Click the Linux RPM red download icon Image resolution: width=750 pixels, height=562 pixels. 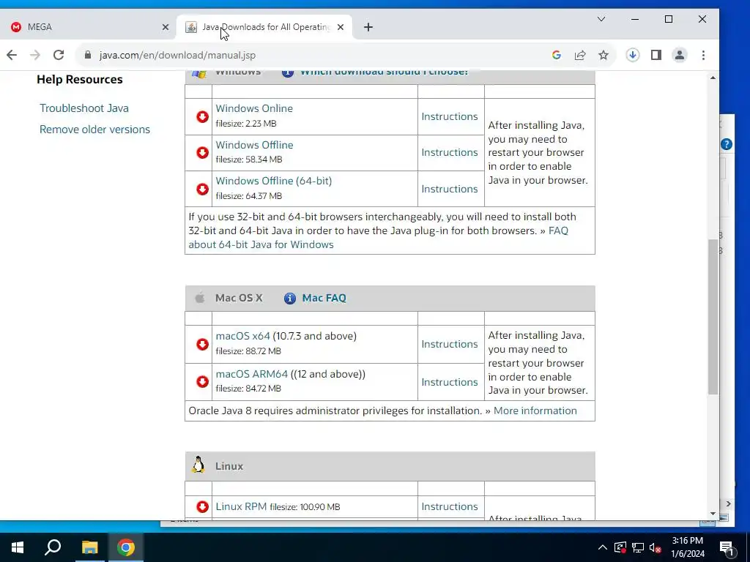point(202,506)
